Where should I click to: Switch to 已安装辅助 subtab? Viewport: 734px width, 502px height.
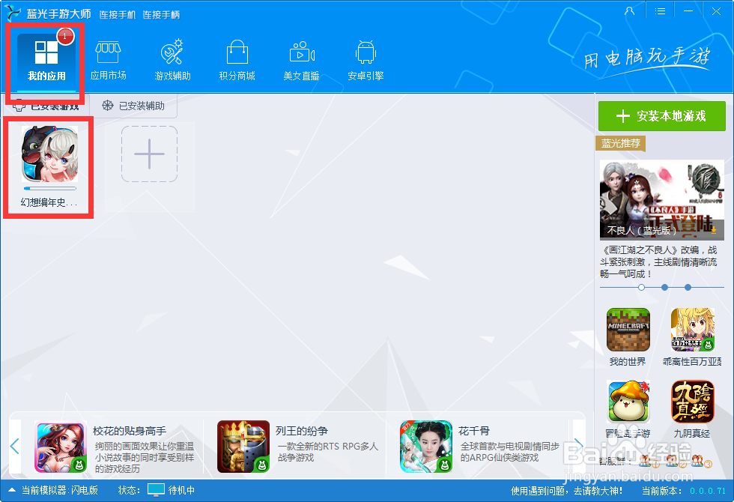133,106
